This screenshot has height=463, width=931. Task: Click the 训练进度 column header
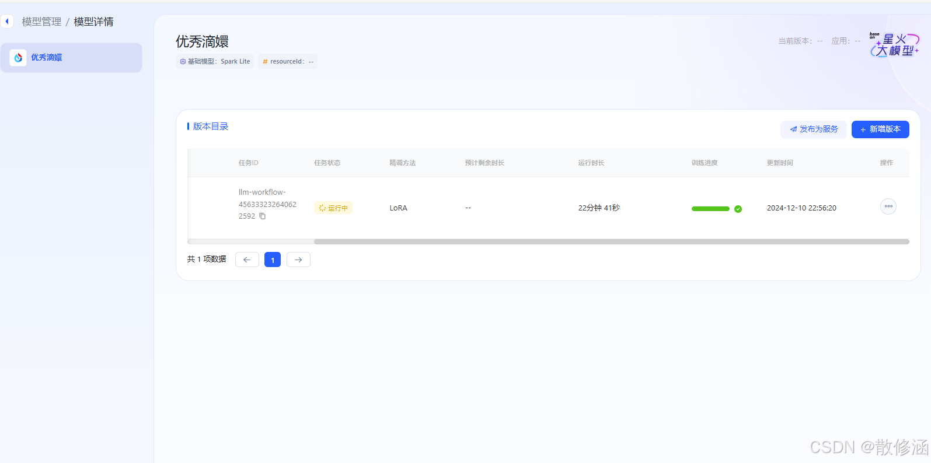click(705, 163)
